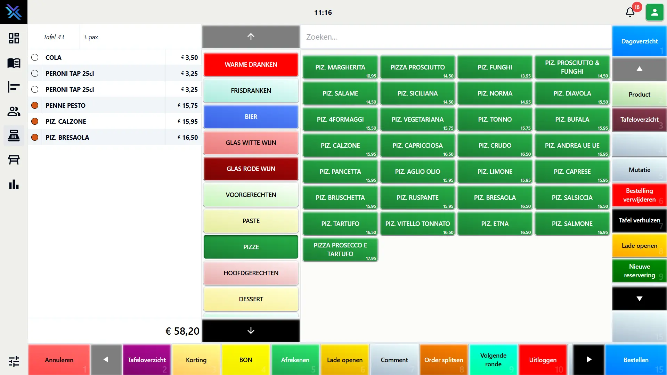Click the left arrow in bottom bar
The image size is (667, 375).
106,360
